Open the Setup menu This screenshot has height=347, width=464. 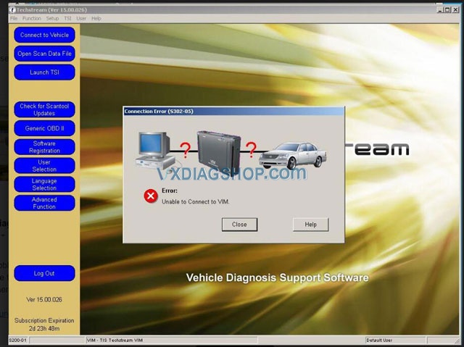pyautogui.click(x=52, y=18)
